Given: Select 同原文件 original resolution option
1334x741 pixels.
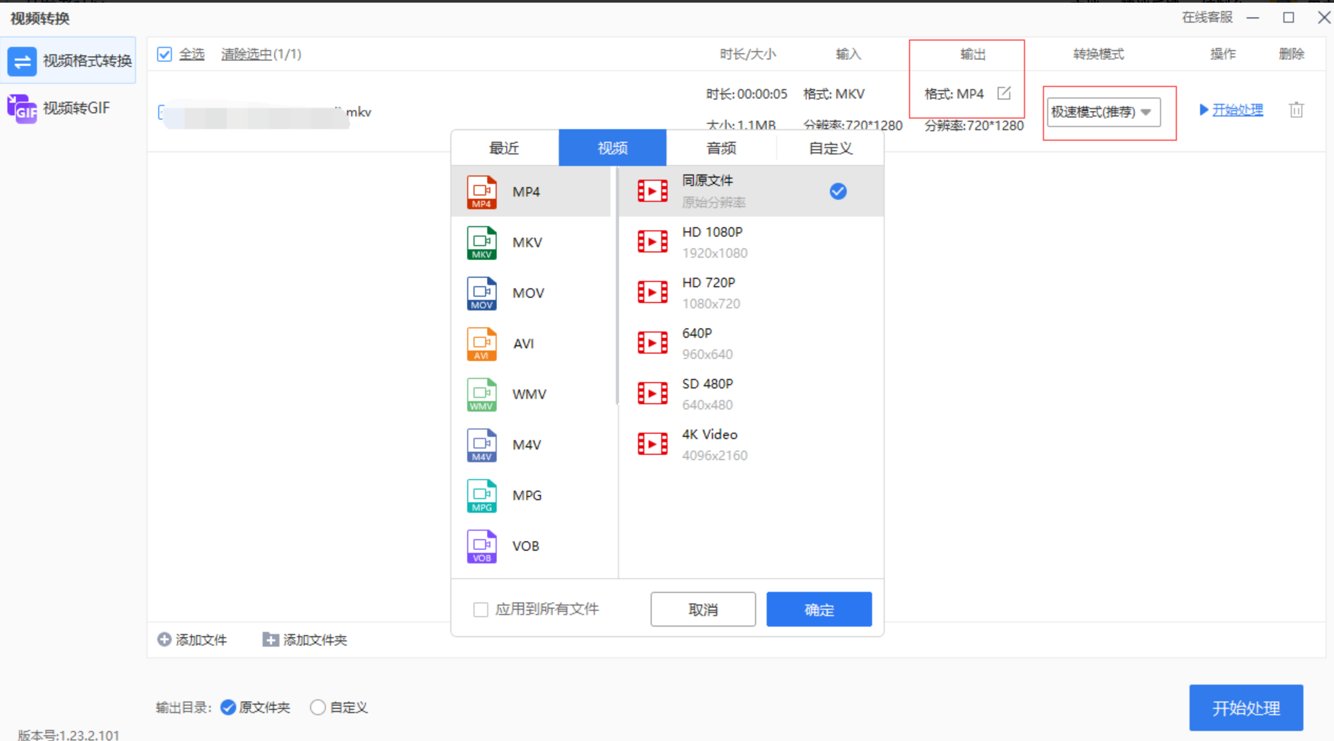Looking at the screenshot, I should pos(751,191).
